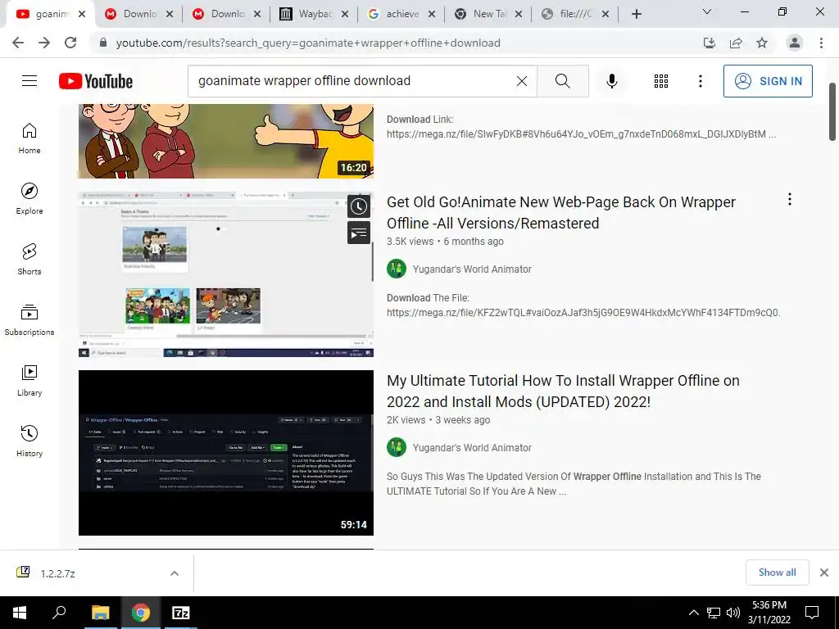This screenshot has height=629, width=839.
Task: Open the 16:20 cartoon video thumbnail
Action: pyautogui.click(x=226, y=141)
